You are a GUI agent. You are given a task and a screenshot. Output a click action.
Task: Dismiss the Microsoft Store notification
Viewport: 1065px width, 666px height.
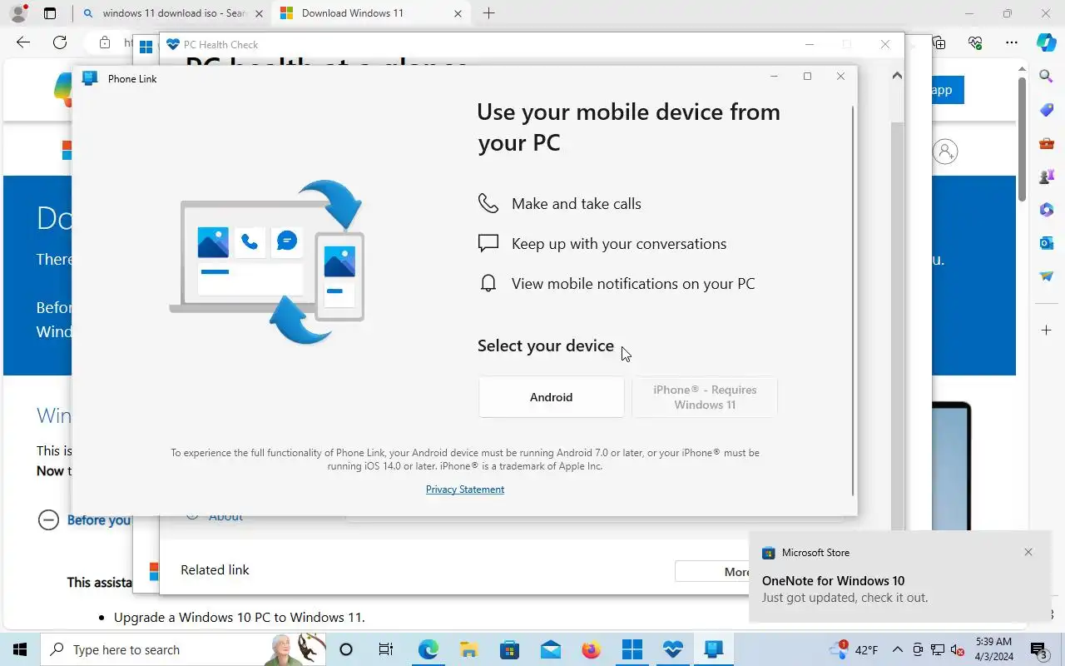(1028, 552)
